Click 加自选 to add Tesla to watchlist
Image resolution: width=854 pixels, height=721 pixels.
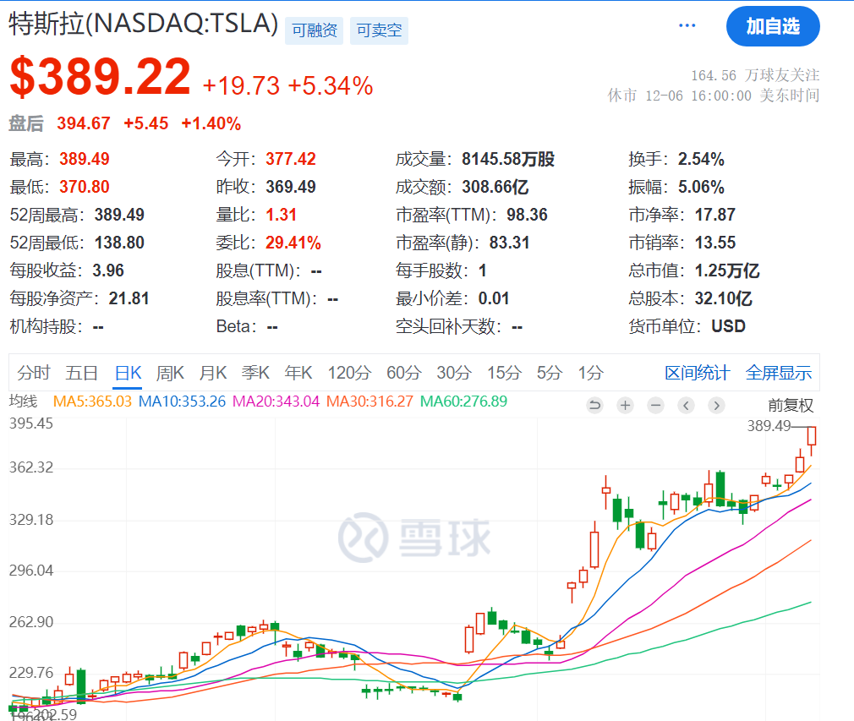click(773, 26)
